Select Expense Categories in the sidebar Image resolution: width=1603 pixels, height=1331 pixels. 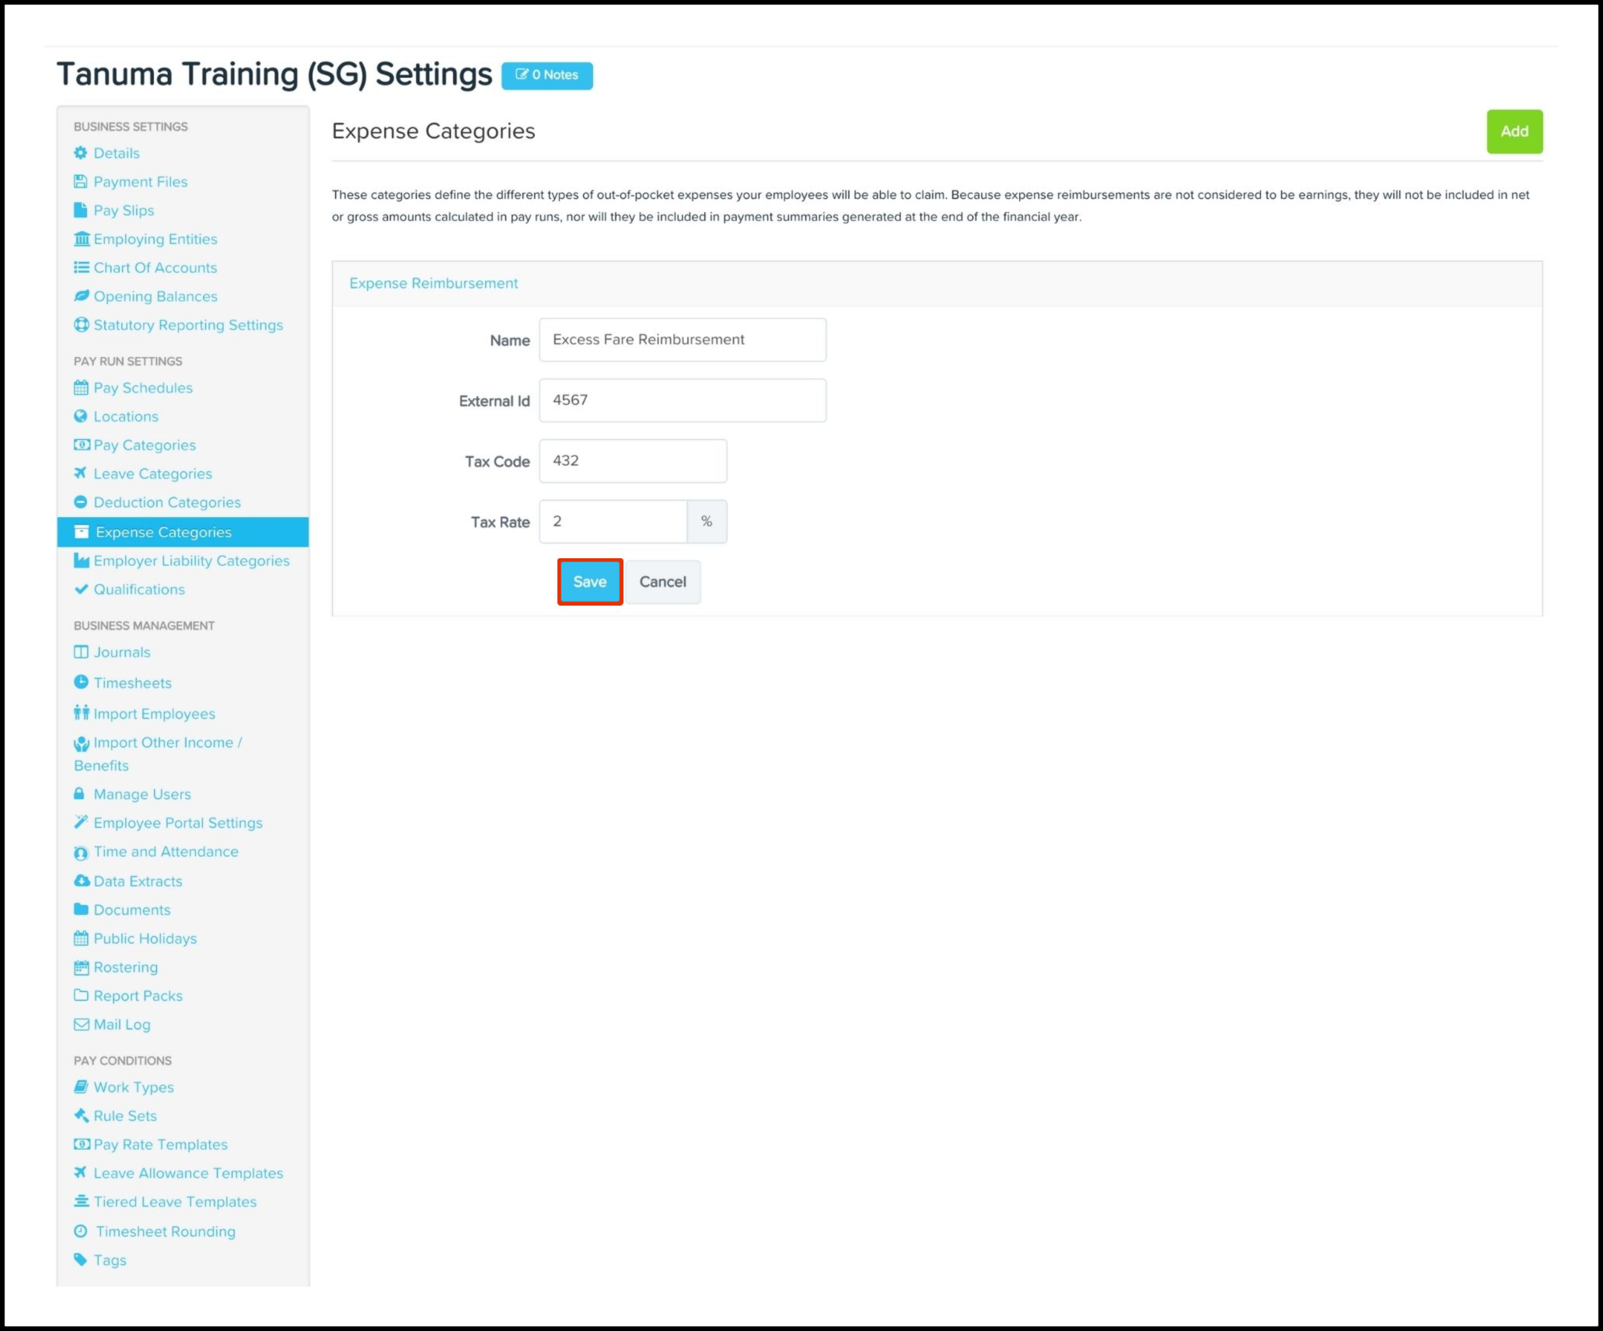pos(163,533)
